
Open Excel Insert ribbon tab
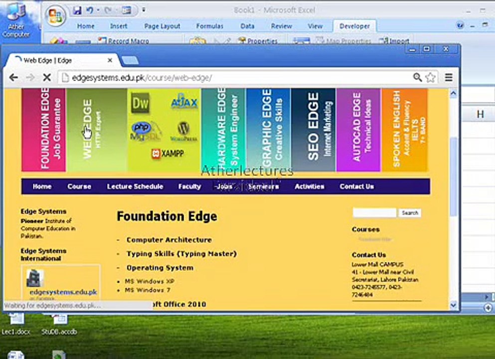pos(118,26)
